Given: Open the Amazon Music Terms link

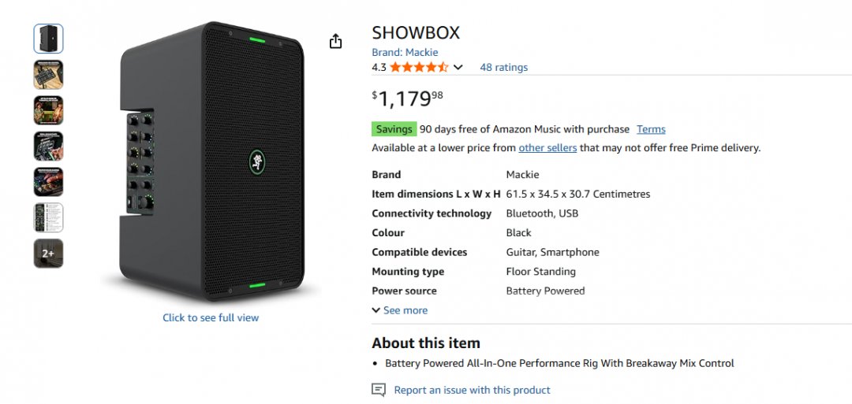Looking at the screenshot, I should [x=651, y=129].
